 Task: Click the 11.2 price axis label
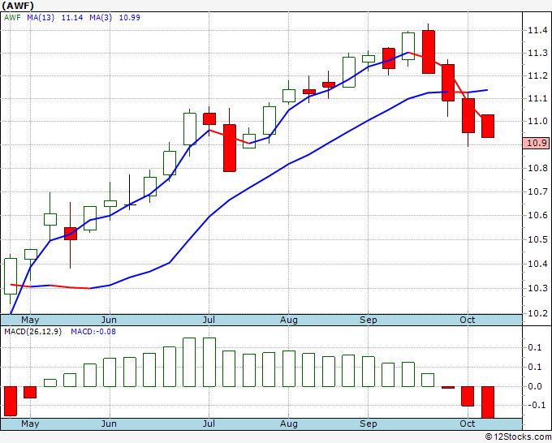[537, 75]
